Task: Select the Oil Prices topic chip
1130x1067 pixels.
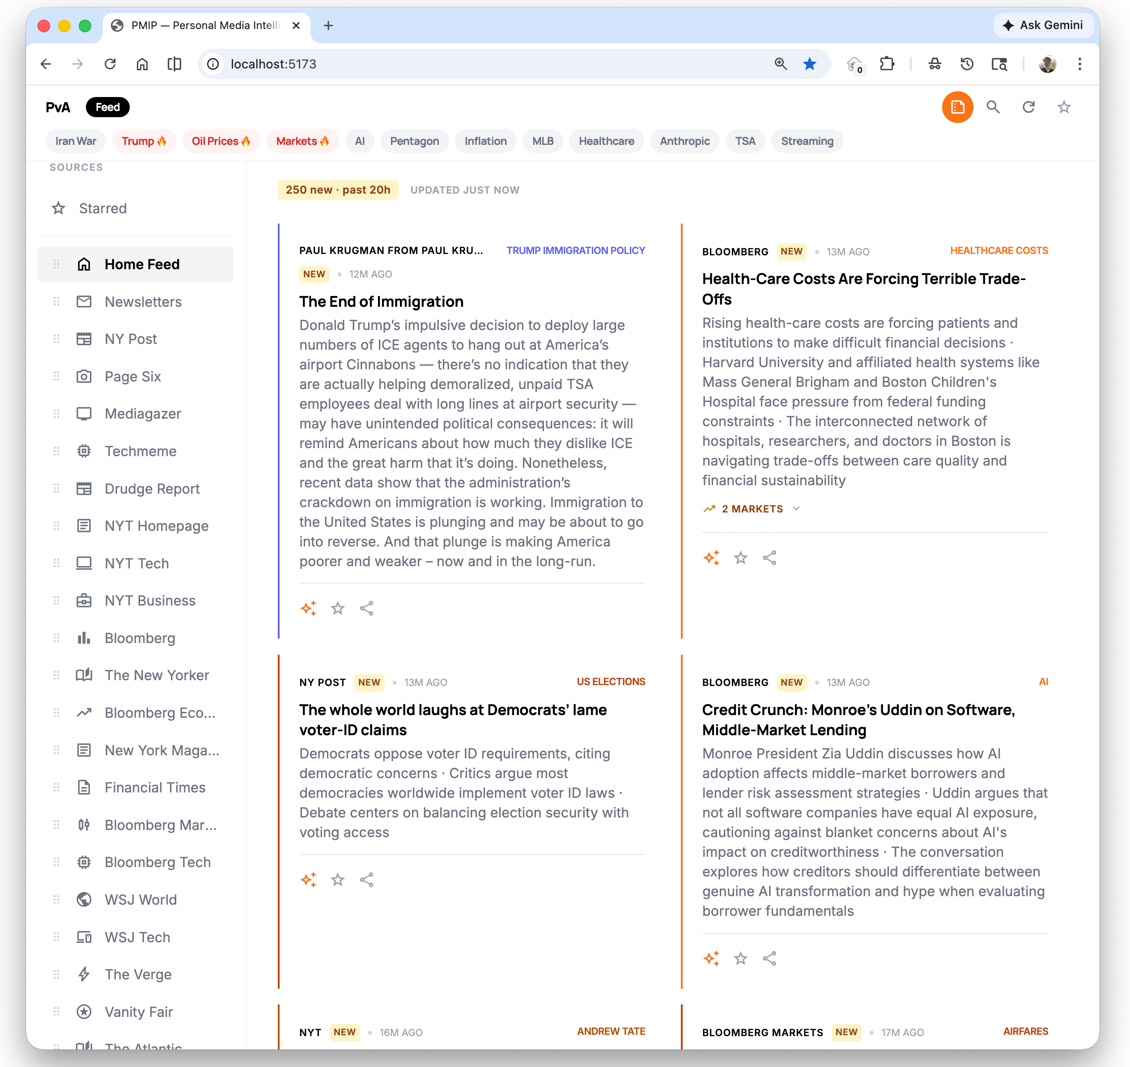Action: 221,141
